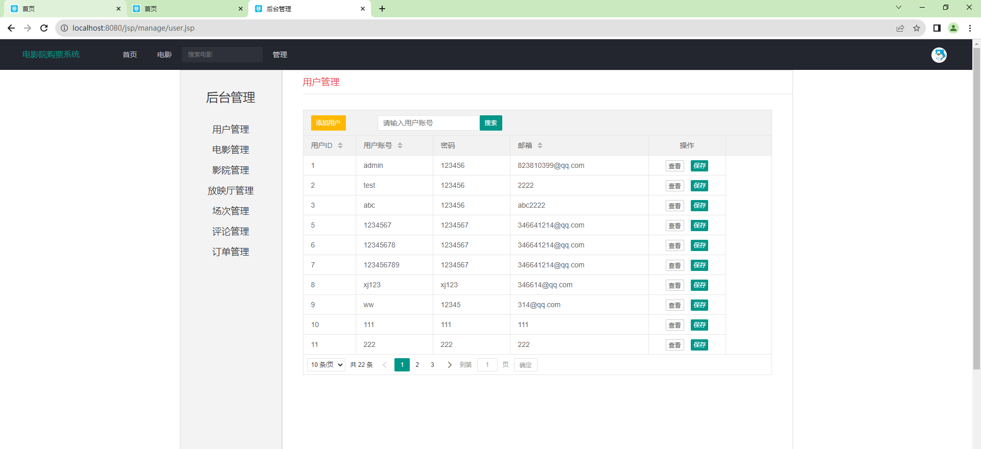Select 影院管理 in the sidebar
This screenshot has width=981, height=449.
(x=231, y=170)
